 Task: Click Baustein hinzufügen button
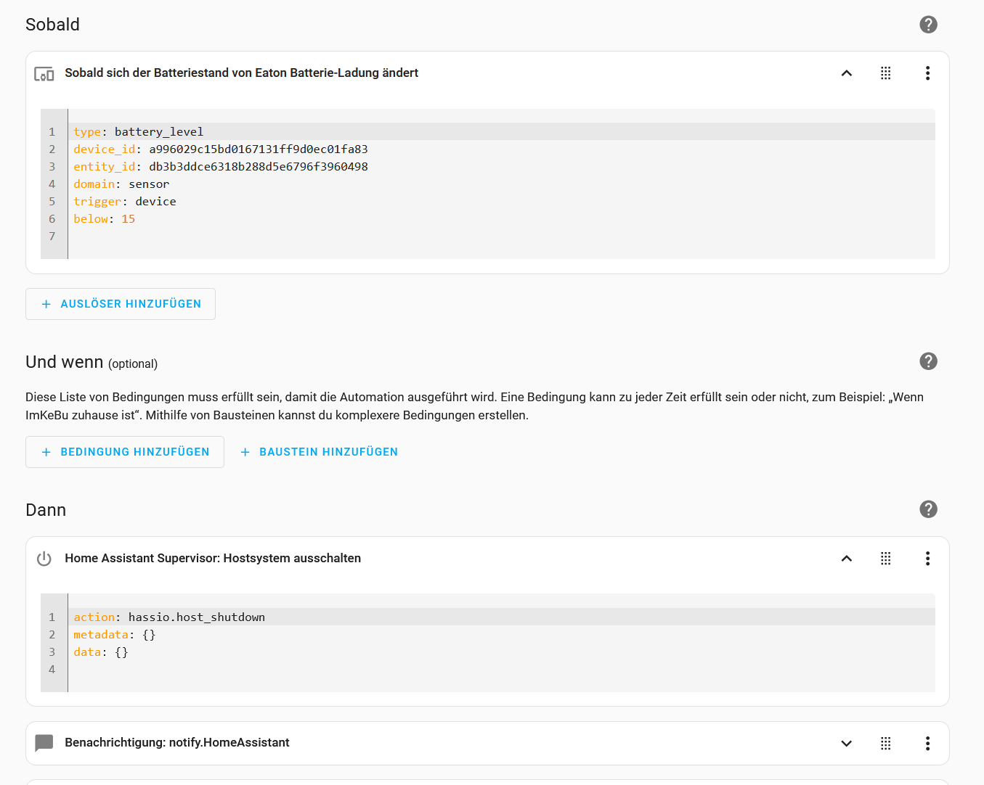pos(319,452)
